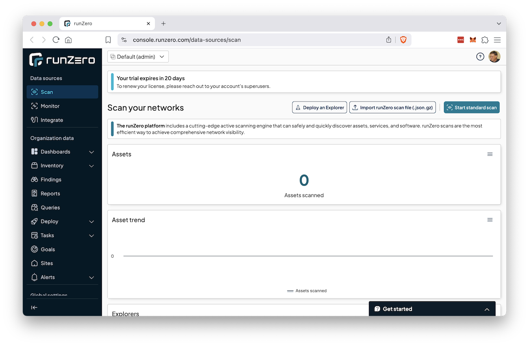
Task: Go to Findings page
Action: tap(62, 179)
